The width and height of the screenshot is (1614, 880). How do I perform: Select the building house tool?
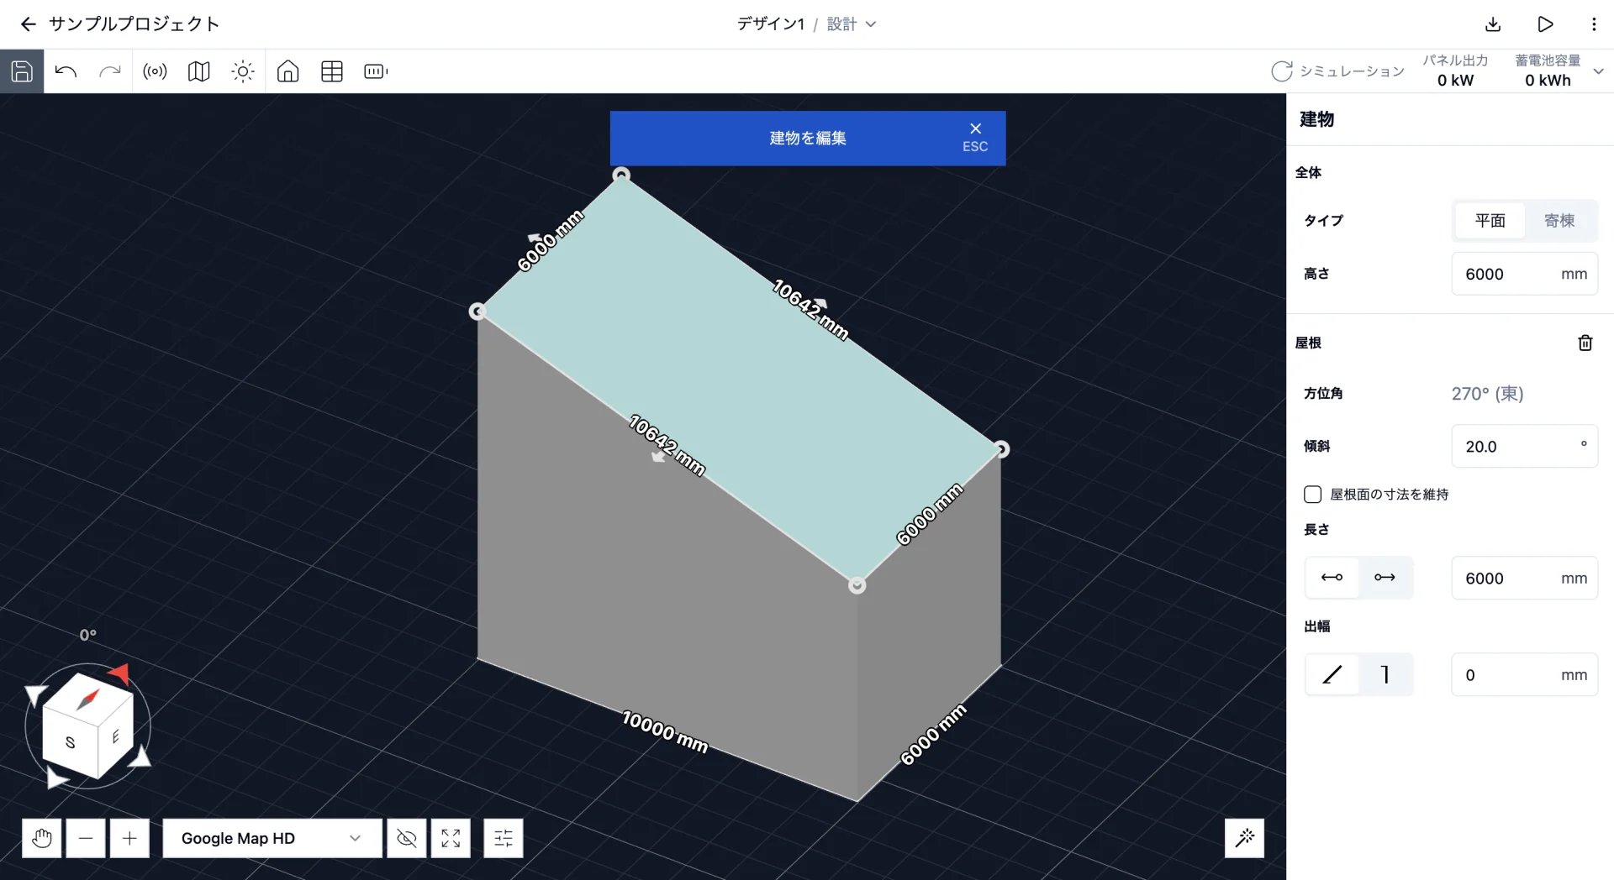click(x=287, y=71)
